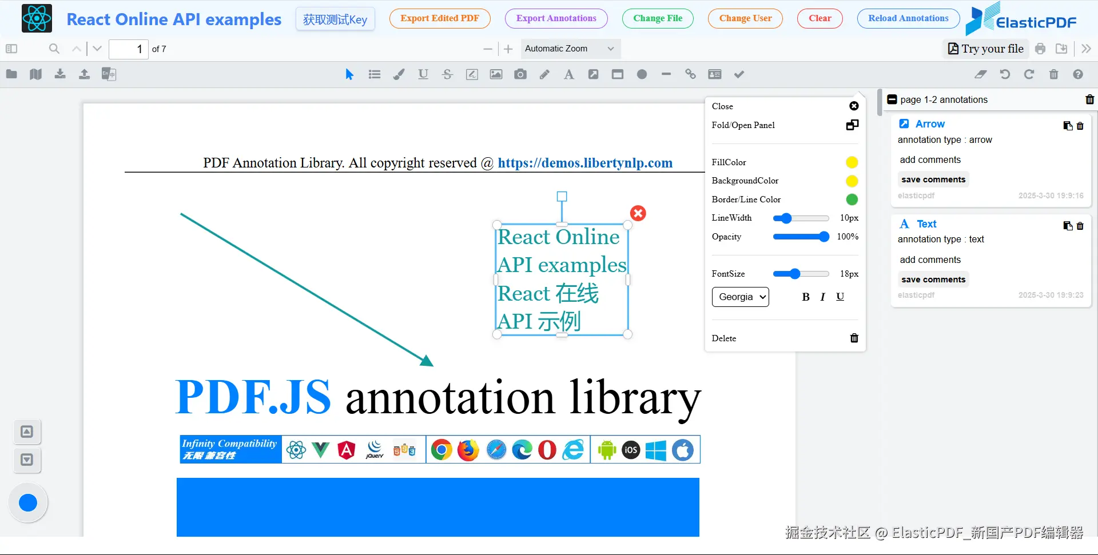Click the Opacity slider track
1098x555 pixels.
click(801, 237)
